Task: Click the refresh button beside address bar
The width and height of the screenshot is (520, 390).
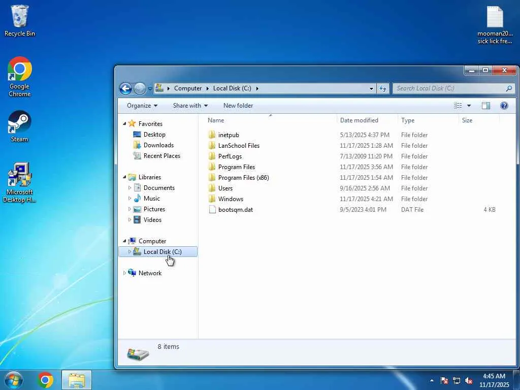Action: pos(383,88)
